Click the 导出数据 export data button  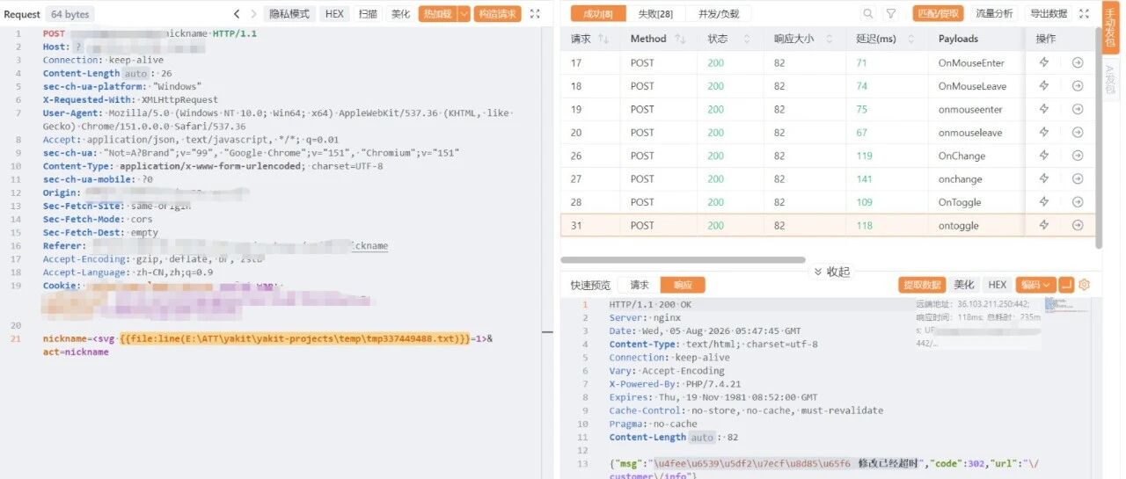tap(1049, 14)
